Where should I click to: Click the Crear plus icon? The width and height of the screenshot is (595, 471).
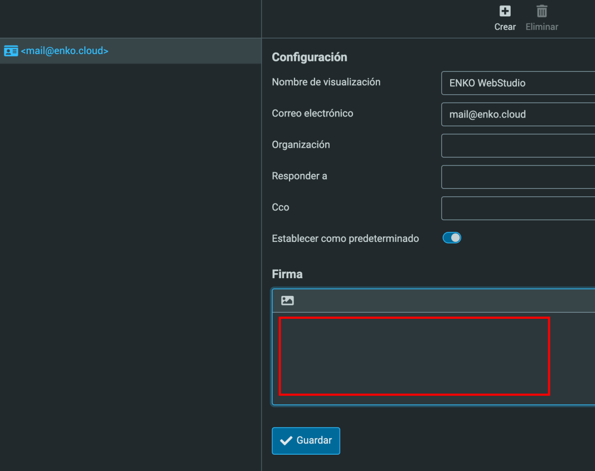tap(505, 11)
